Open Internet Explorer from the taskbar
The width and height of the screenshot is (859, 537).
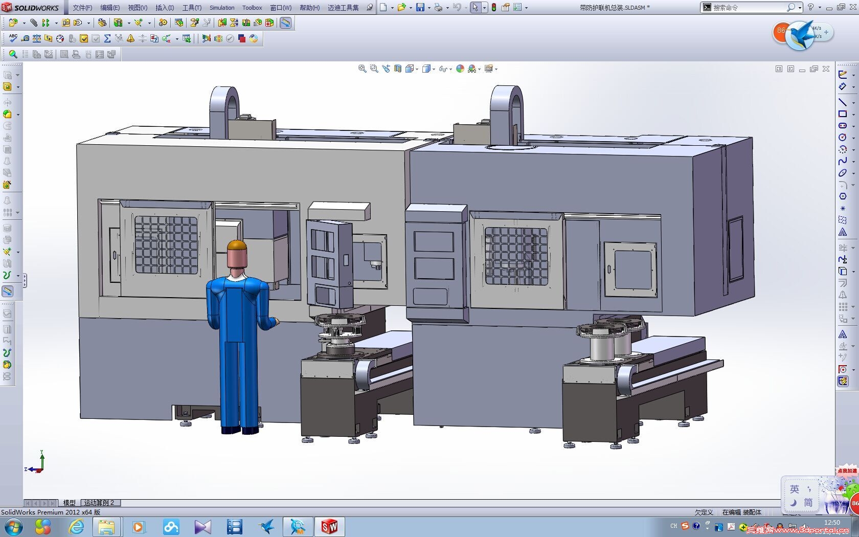[x=76, y=526]
